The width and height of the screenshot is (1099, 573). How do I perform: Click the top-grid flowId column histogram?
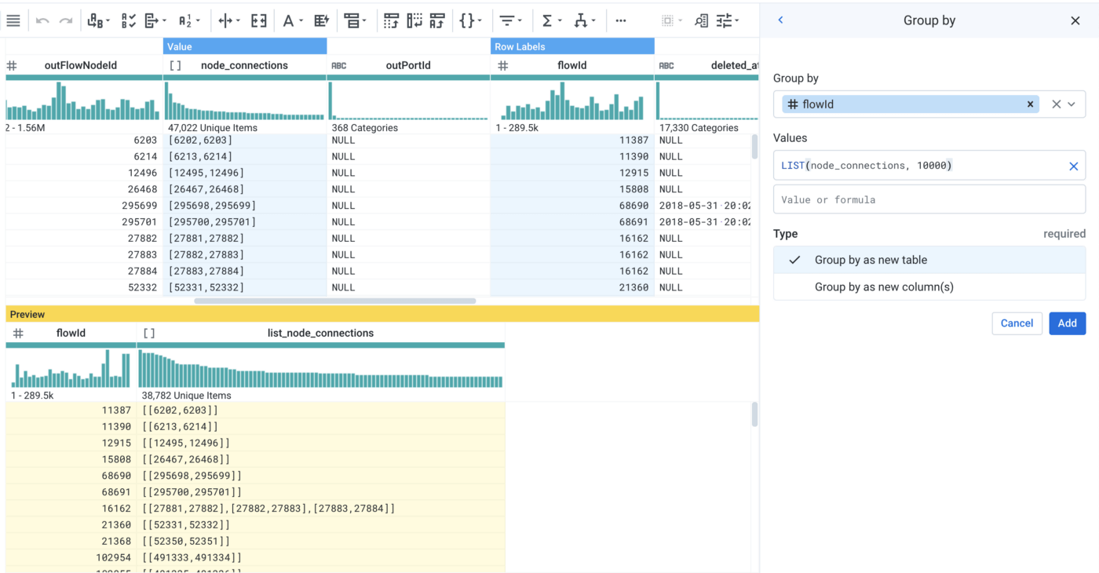click(572, 100)
